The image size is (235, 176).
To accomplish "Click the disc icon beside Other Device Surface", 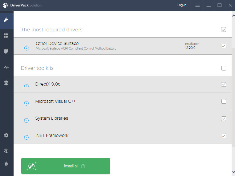I will coord(27,48).
